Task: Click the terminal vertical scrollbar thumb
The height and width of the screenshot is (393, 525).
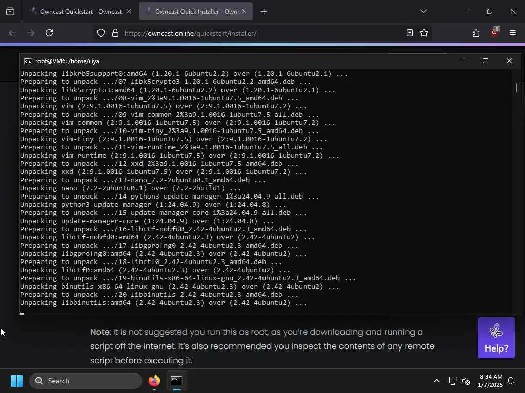Action: click(517, 88)
